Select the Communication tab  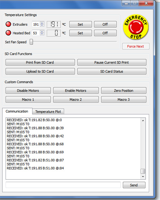(17, 111)
